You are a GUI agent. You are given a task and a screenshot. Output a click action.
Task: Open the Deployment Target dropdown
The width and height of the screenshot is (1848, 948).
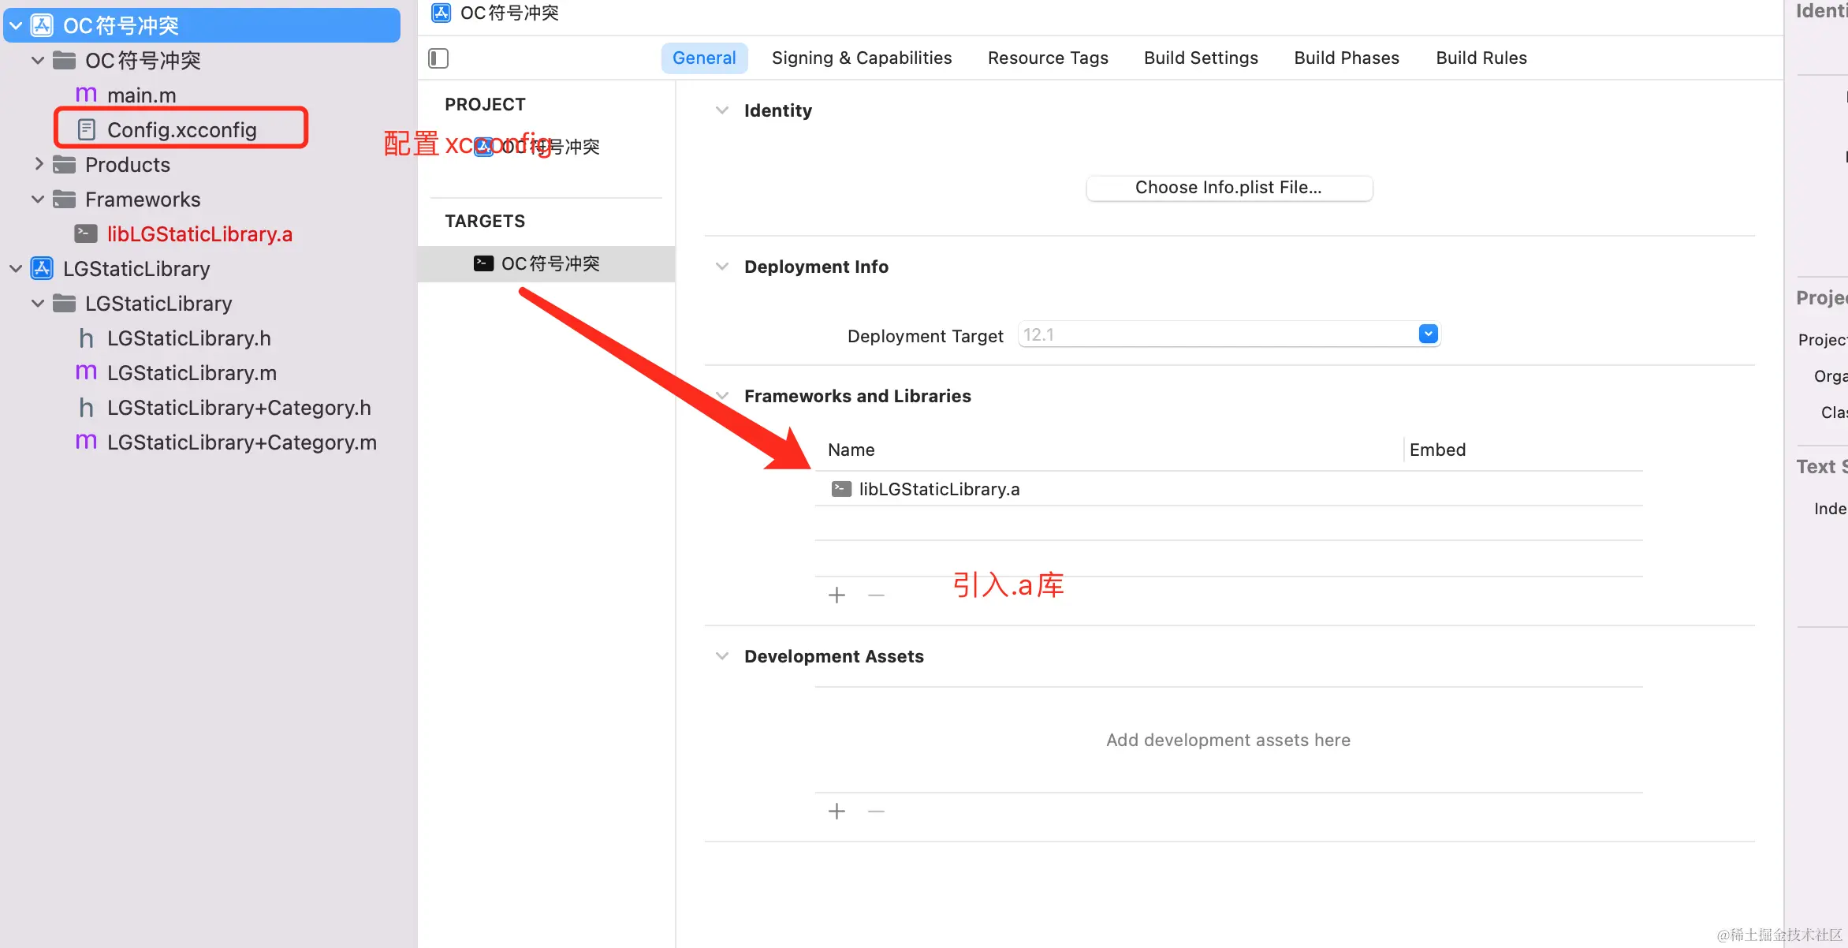click(1428, 334)
